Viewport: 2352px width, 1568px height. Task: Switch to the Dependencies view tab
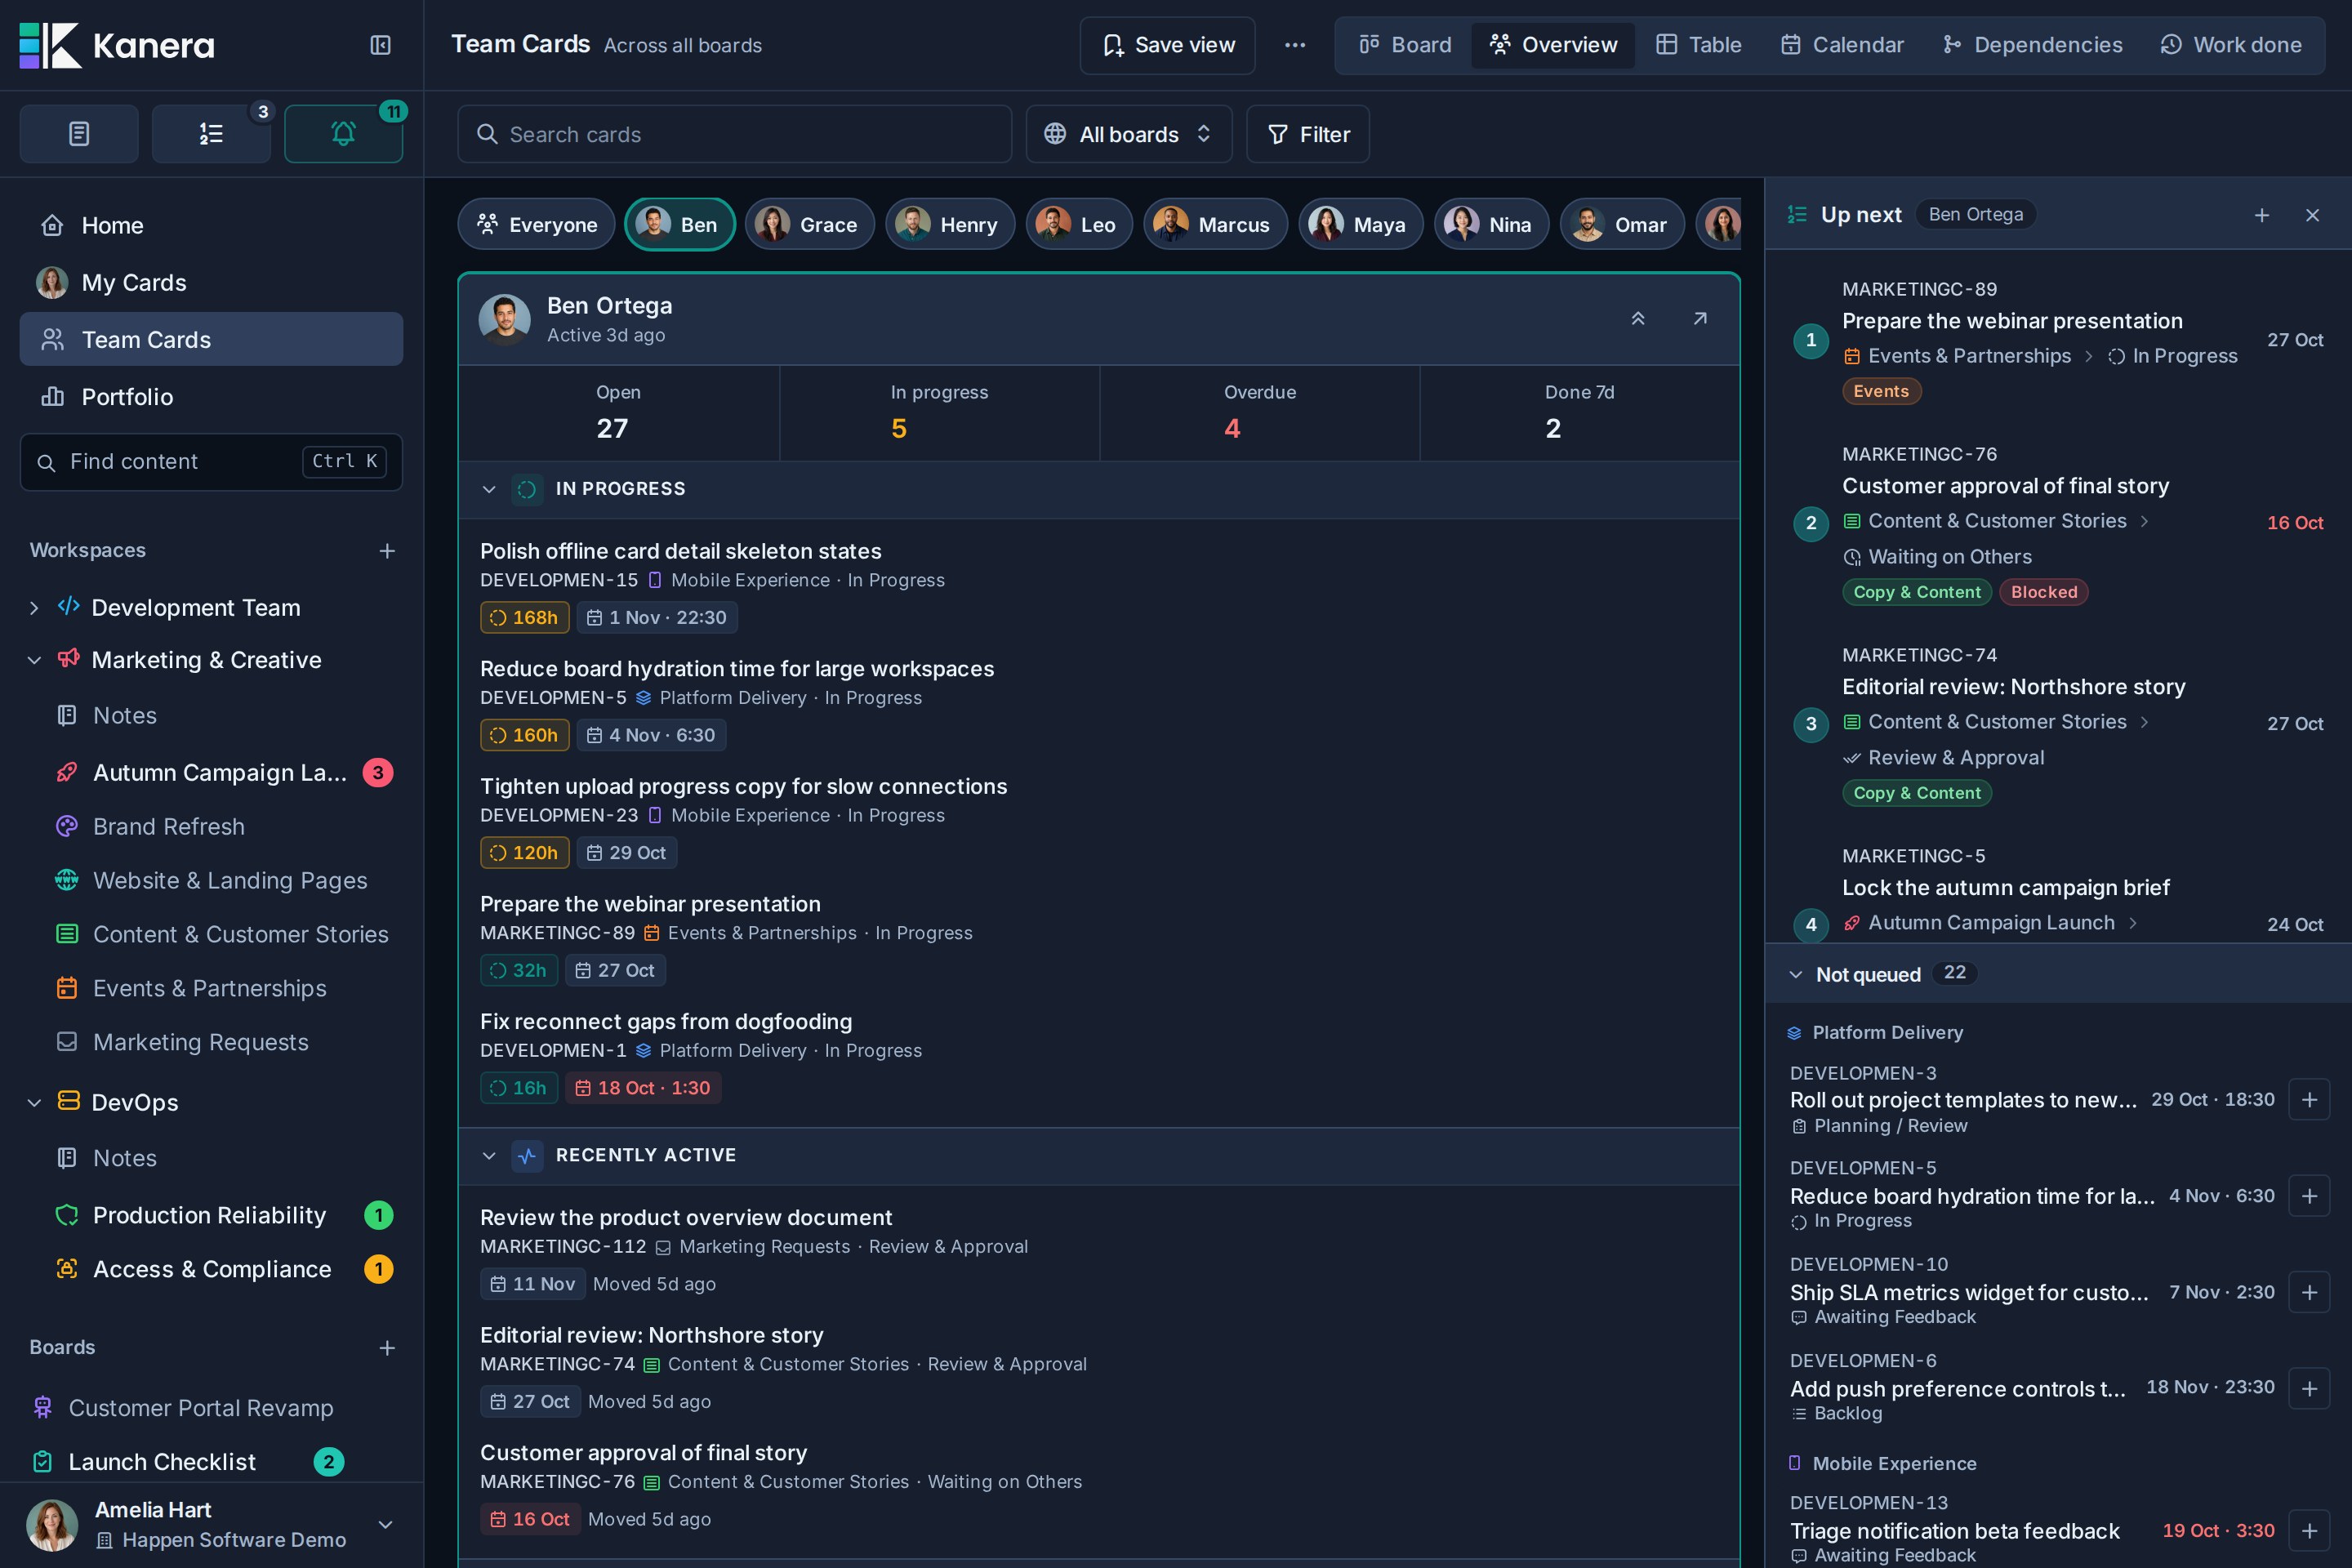coord(2032,45)
